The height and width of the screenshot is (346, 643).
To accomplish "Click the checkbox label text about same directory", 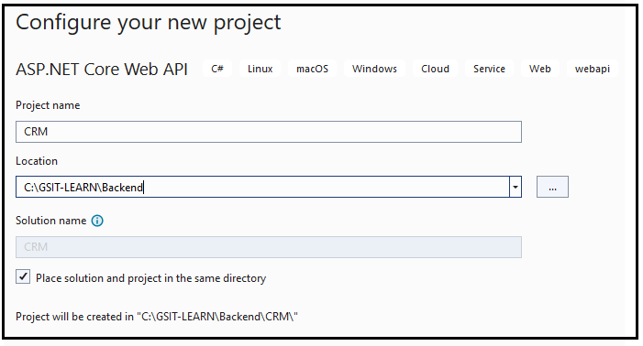I will click(x=151, y=278).
